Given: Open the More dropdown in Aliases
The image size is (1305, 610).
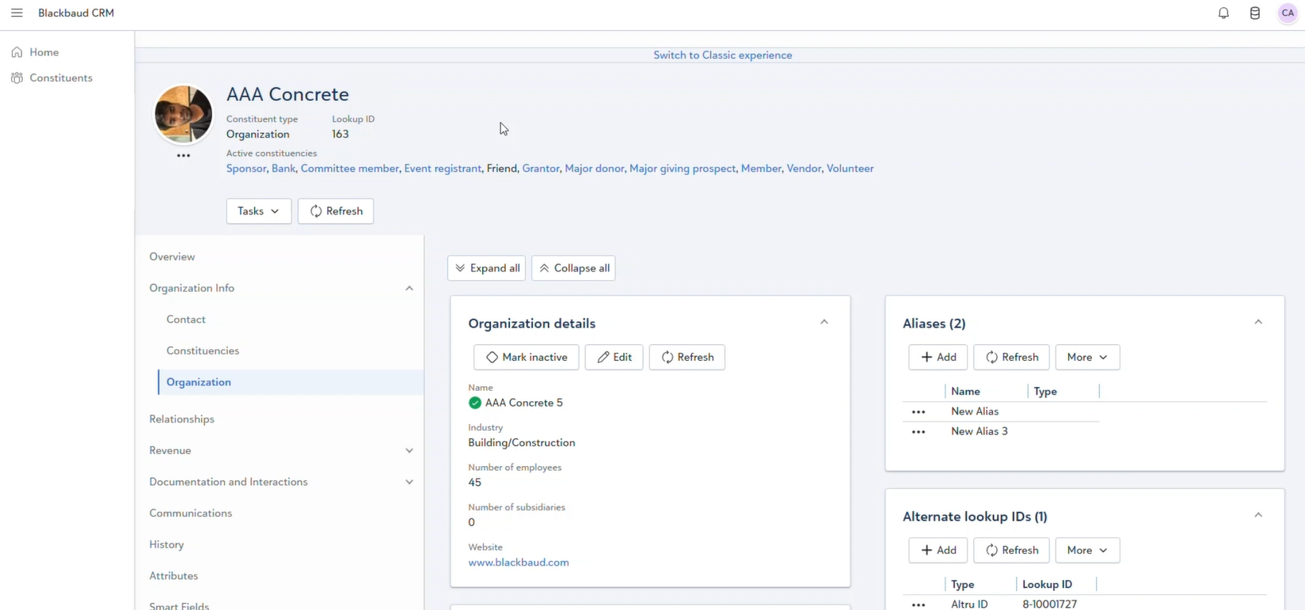Looking at the screenshot, I should [1087, 357].
